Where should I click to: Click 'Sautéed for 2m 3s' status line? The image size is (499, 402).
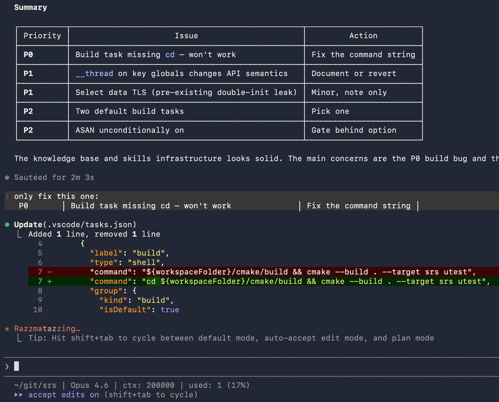point(54,177)
